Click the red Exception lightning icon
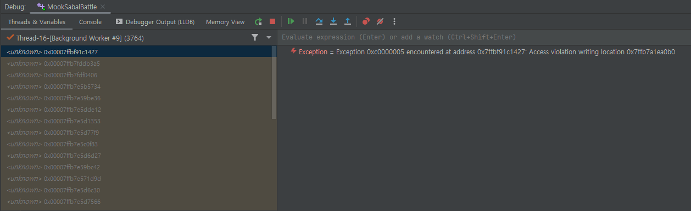691x211 pixels. (x=294, y=52)
